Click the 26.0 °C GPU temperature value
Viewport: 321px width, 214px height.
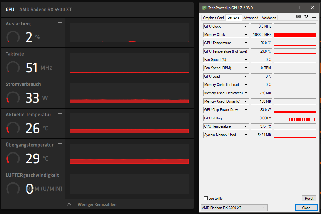click(x=262, y=43)
